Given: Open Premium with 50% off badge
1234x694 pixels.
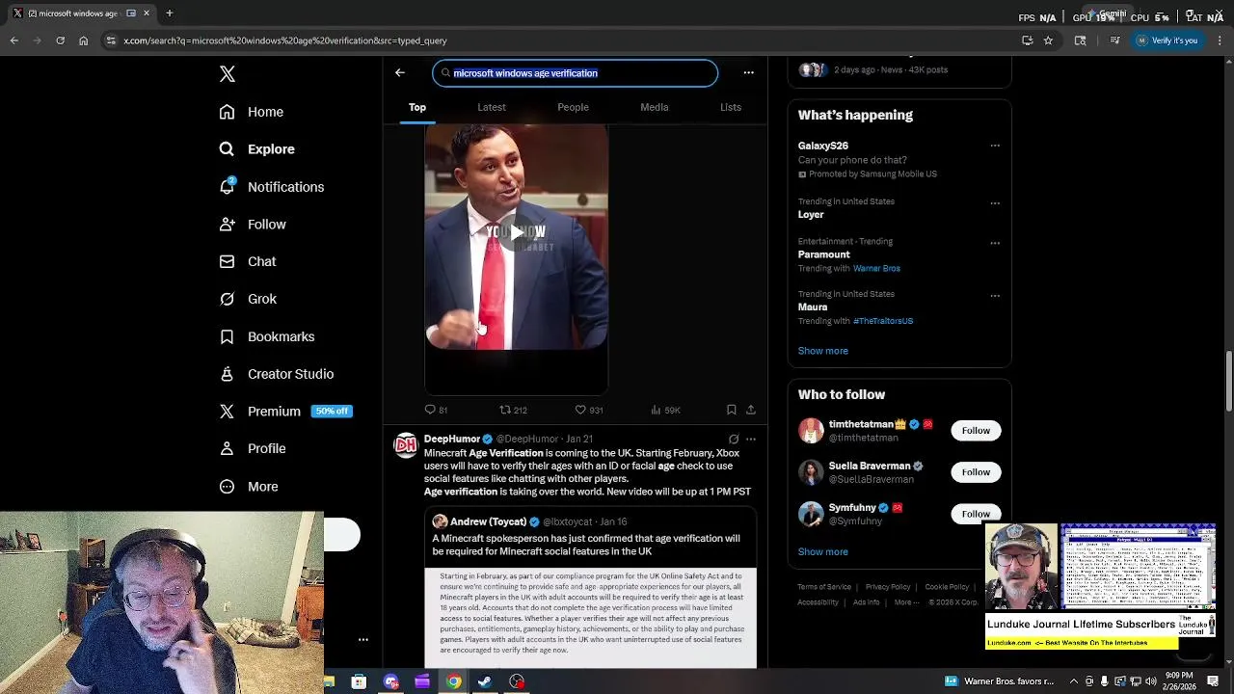Looking at the screenshot, I should pyautogui.click(x=285, y=412).
